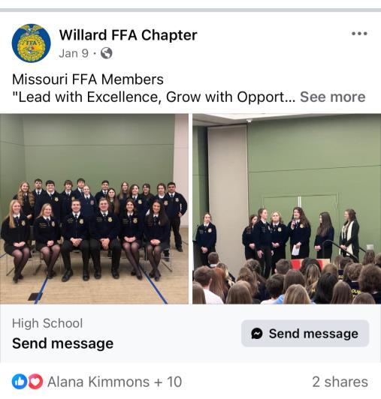This screenshot has width=381, height=399.
Task: Tap the public globe privacy icon
Action: click(x=107, y=53)
